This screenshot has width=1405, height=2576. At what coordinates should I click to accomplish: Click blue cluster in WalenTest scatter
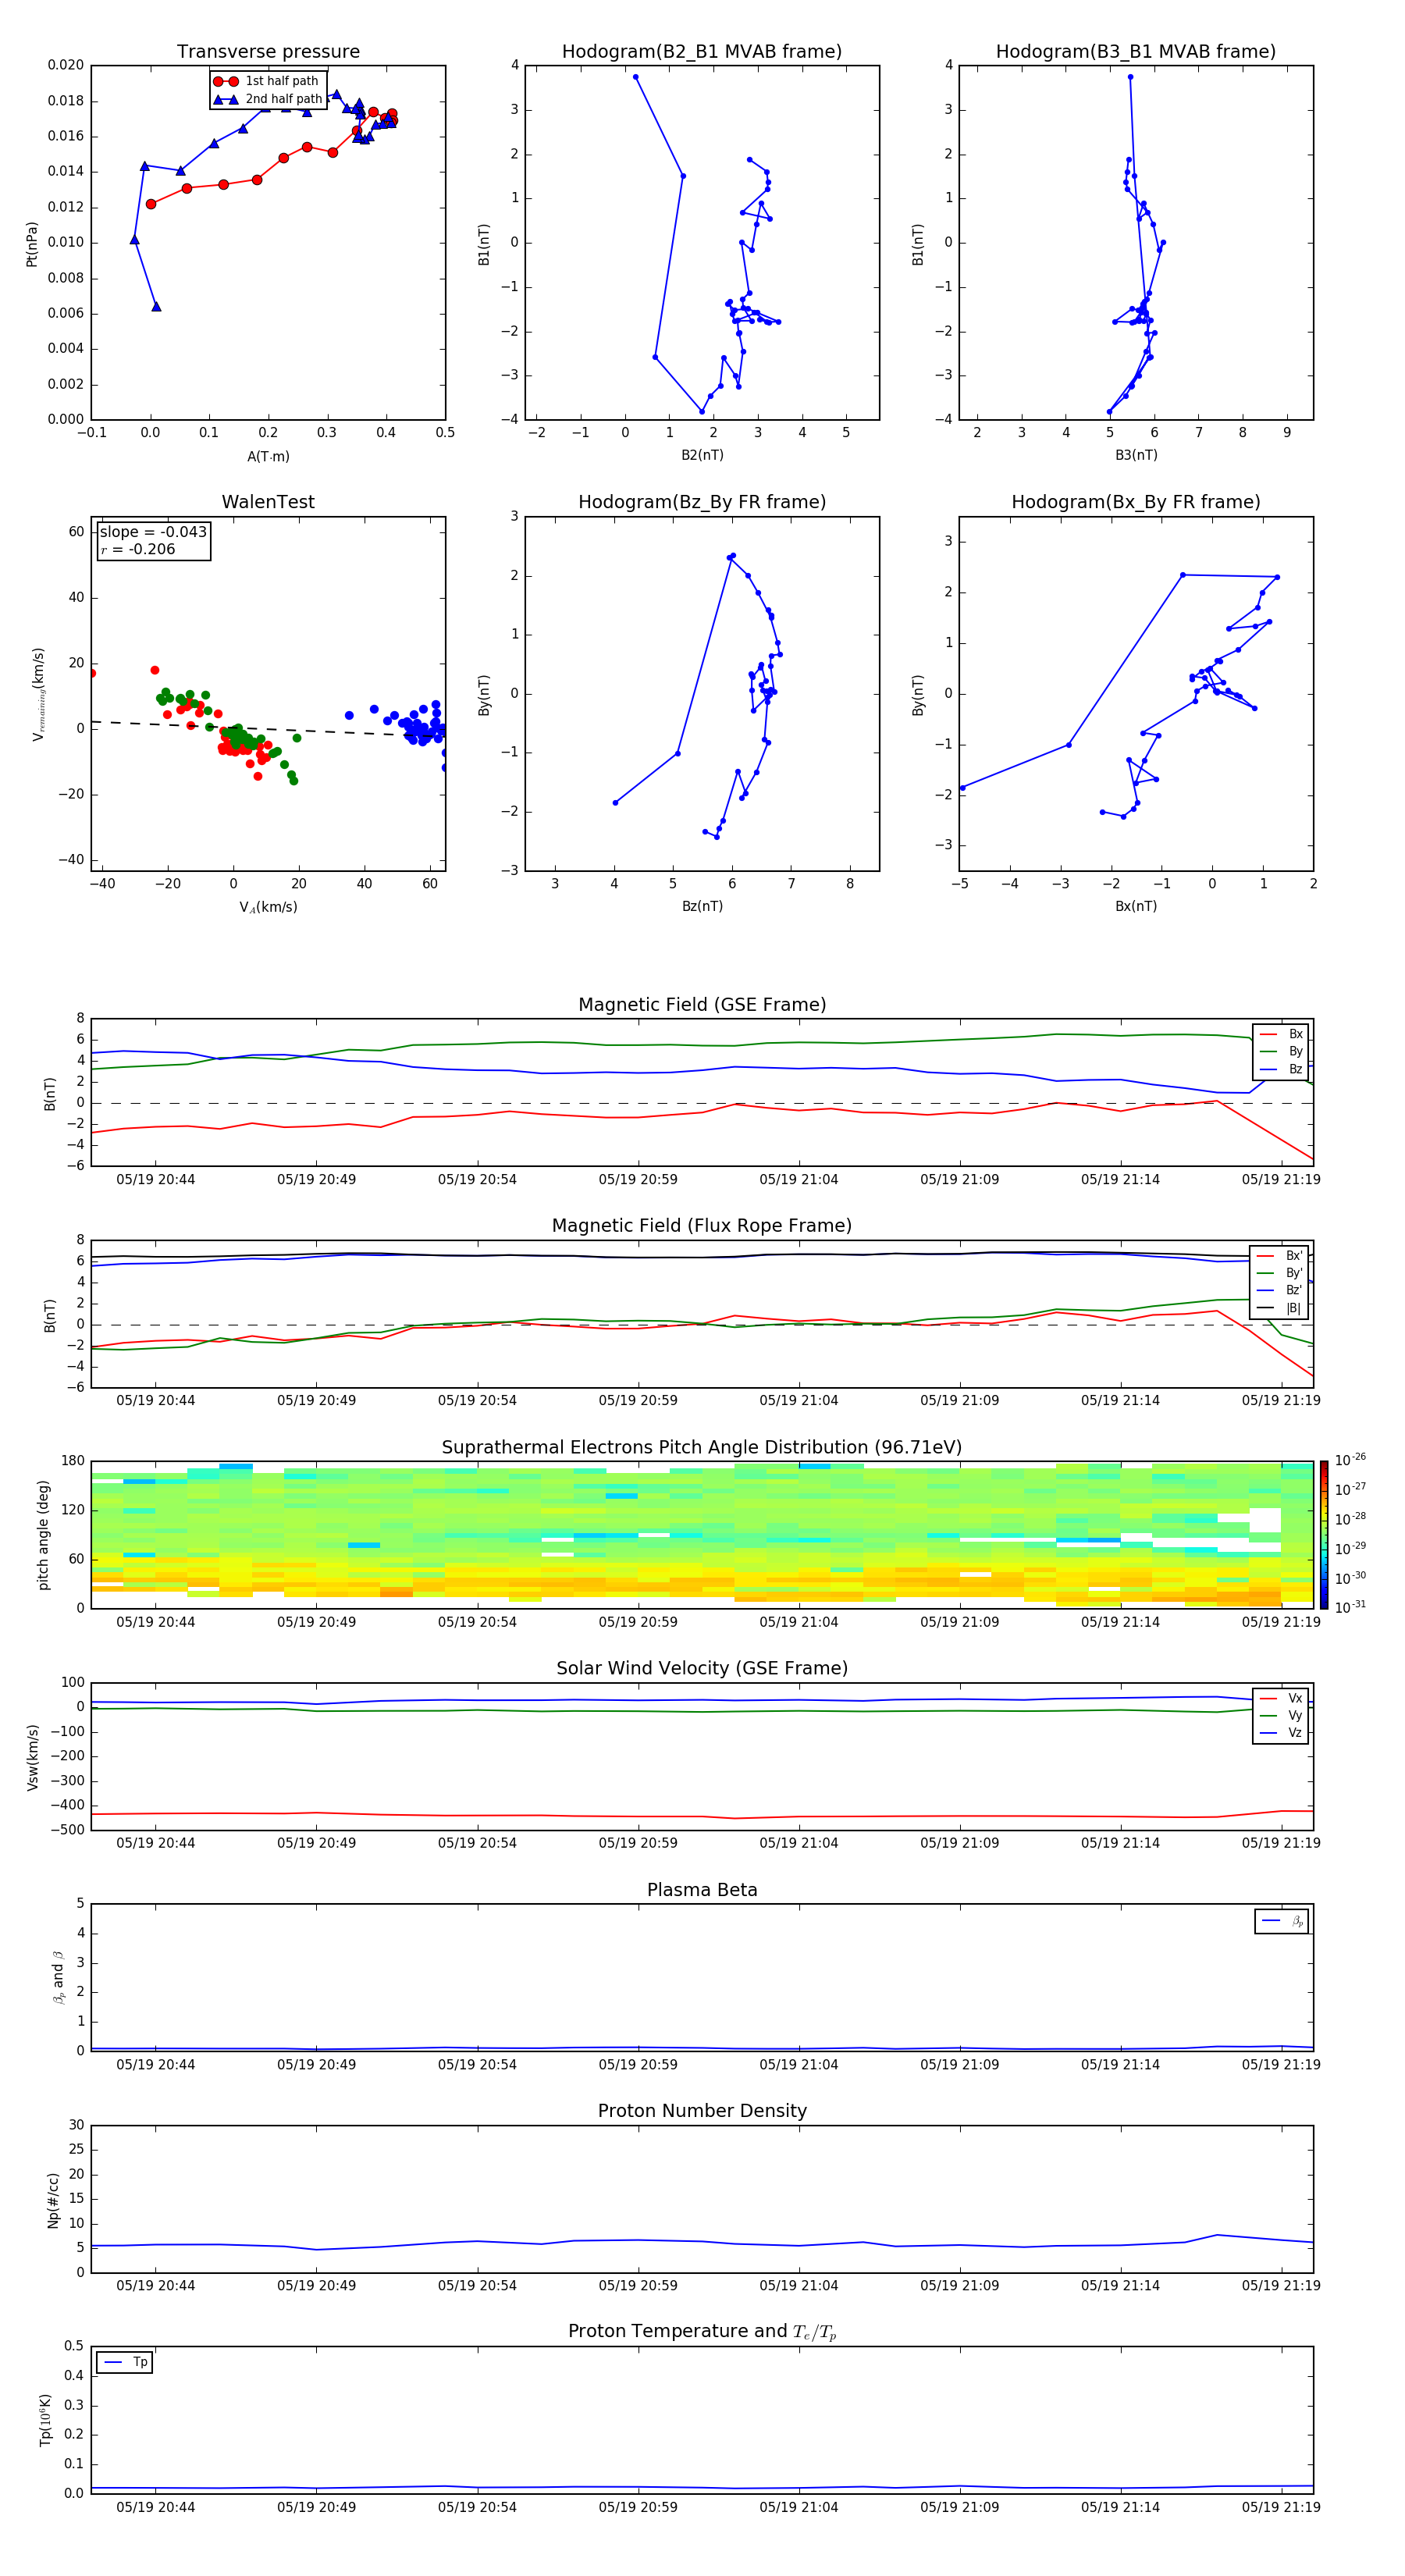point(420,727)
